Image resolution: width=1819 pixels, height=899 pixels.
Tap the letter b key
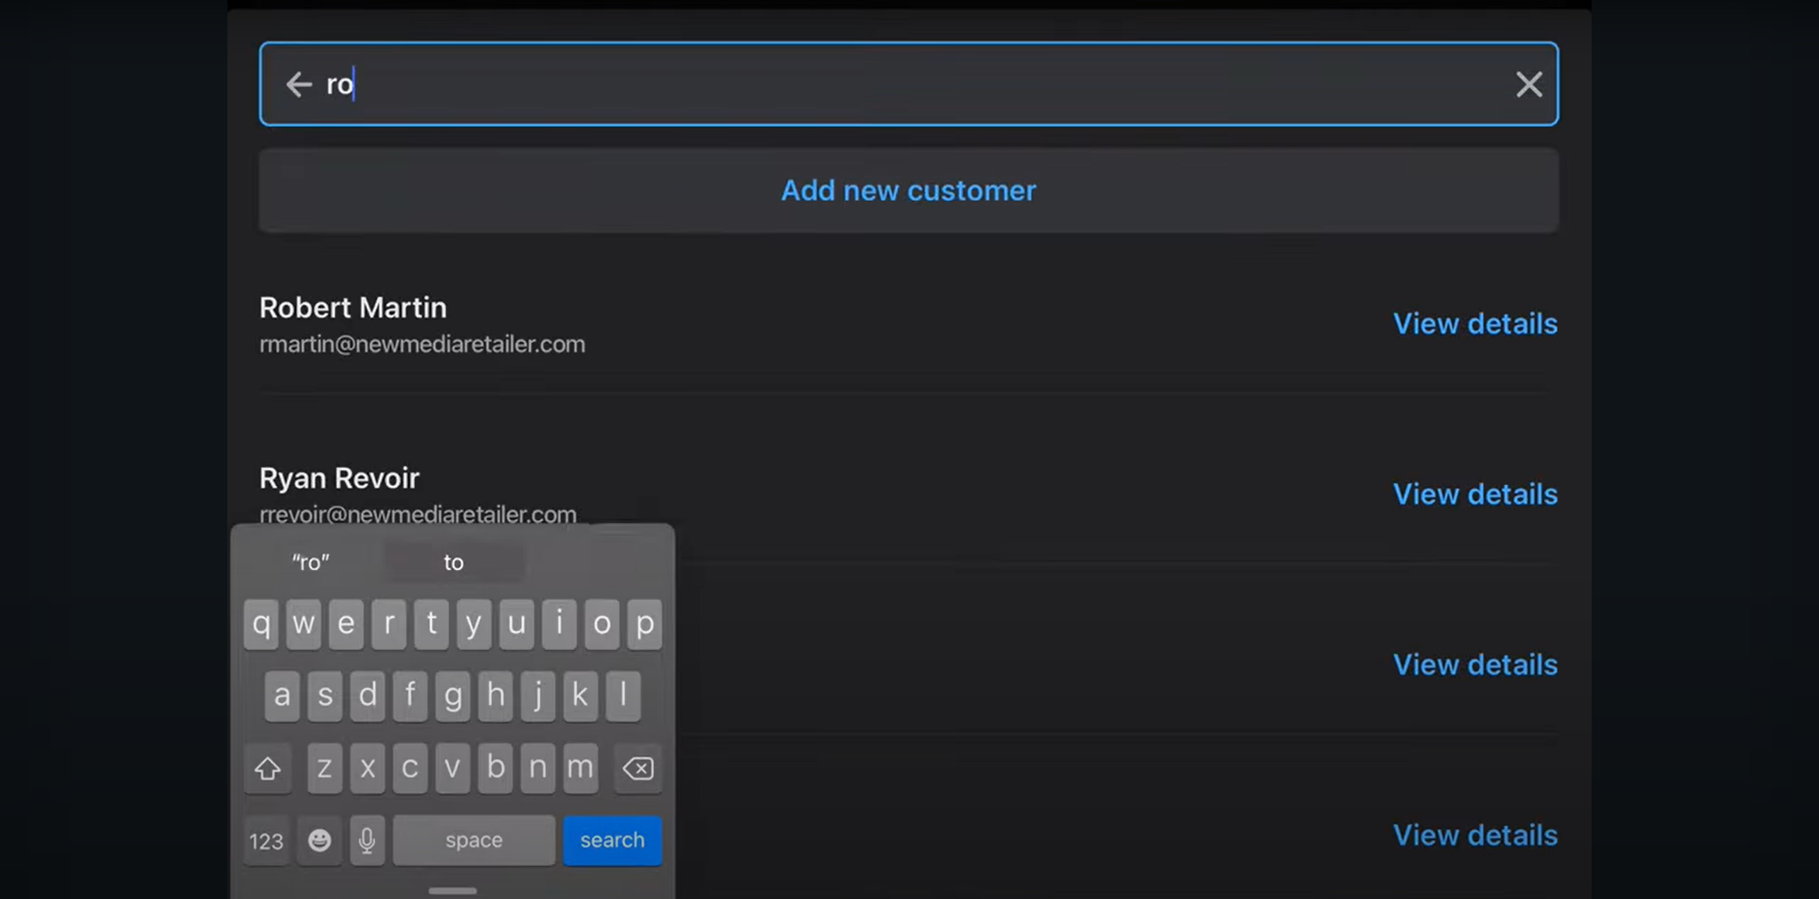495,767
